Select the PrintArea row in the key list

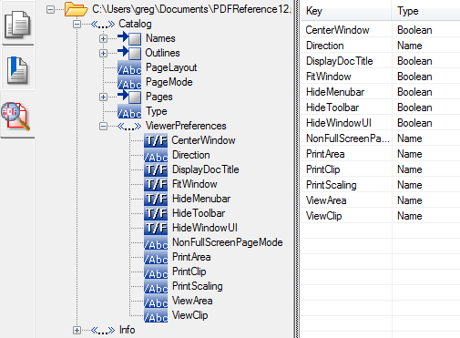point(381,154)
